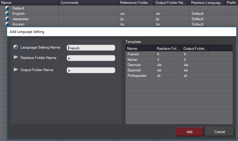
Task: Click the globe icon beside Japanese
Action: tap(7, 19)
